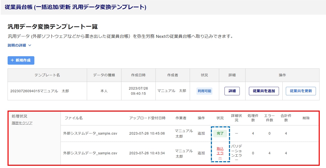
Task: Click the 本人 data type cell
Action: 104,91
